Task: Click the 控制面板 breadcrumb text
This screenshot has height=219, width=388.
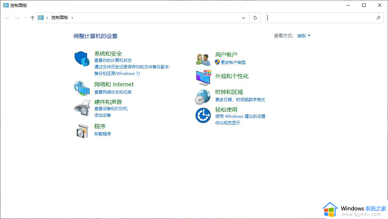Action: [60, 18]
